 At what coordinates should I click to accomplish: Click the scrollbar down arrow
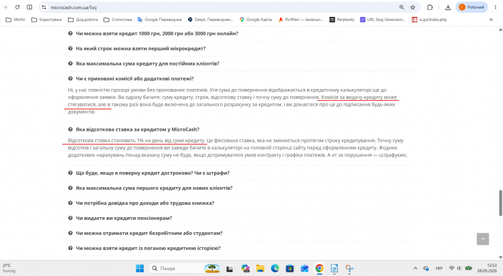click(x=500, y=258)
